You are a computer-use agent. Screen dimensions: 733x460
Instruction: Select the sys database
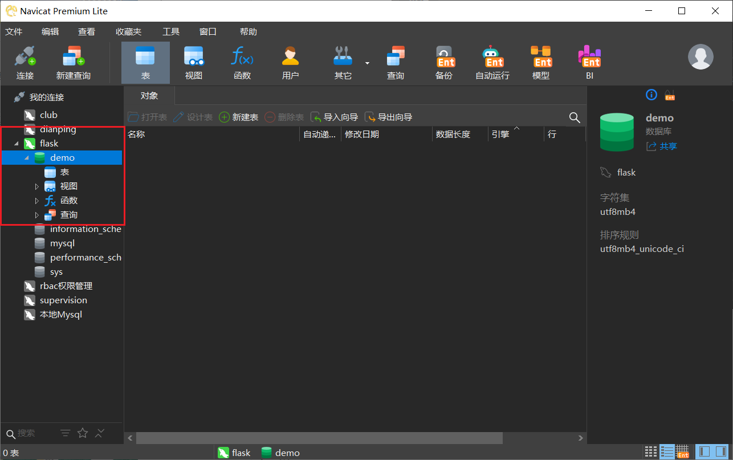(x=56, y=272)
